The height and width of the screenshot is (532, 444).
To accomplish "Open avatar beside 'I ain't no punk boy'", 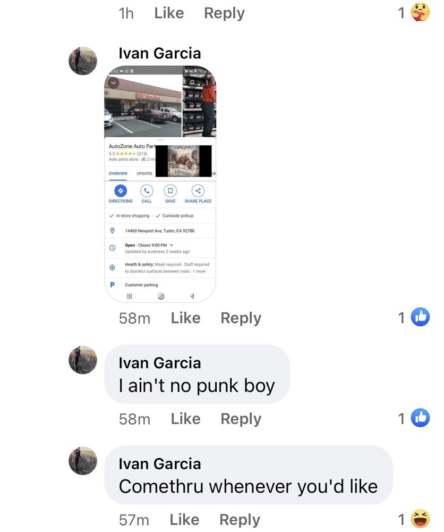I will pyautogui.click(x=83, y=360).
